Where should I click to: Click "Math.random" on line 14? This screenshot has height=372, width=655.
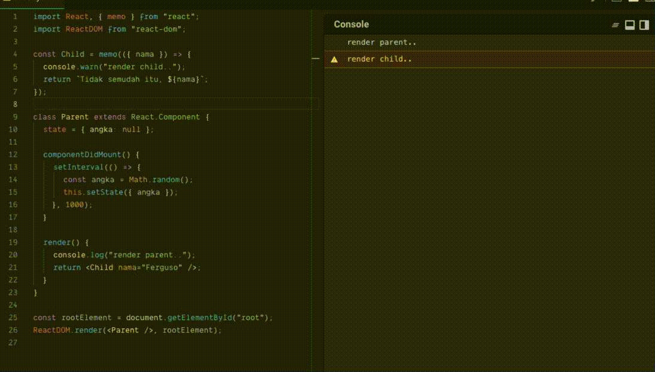point(154,180)
